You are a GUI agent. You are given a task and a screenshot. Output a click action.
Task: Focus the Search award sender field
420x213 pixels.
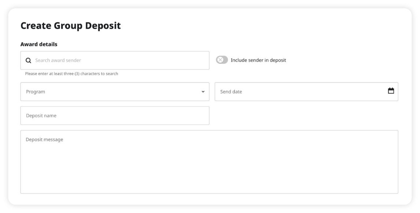pyautogui.click(x=115, y=60)
